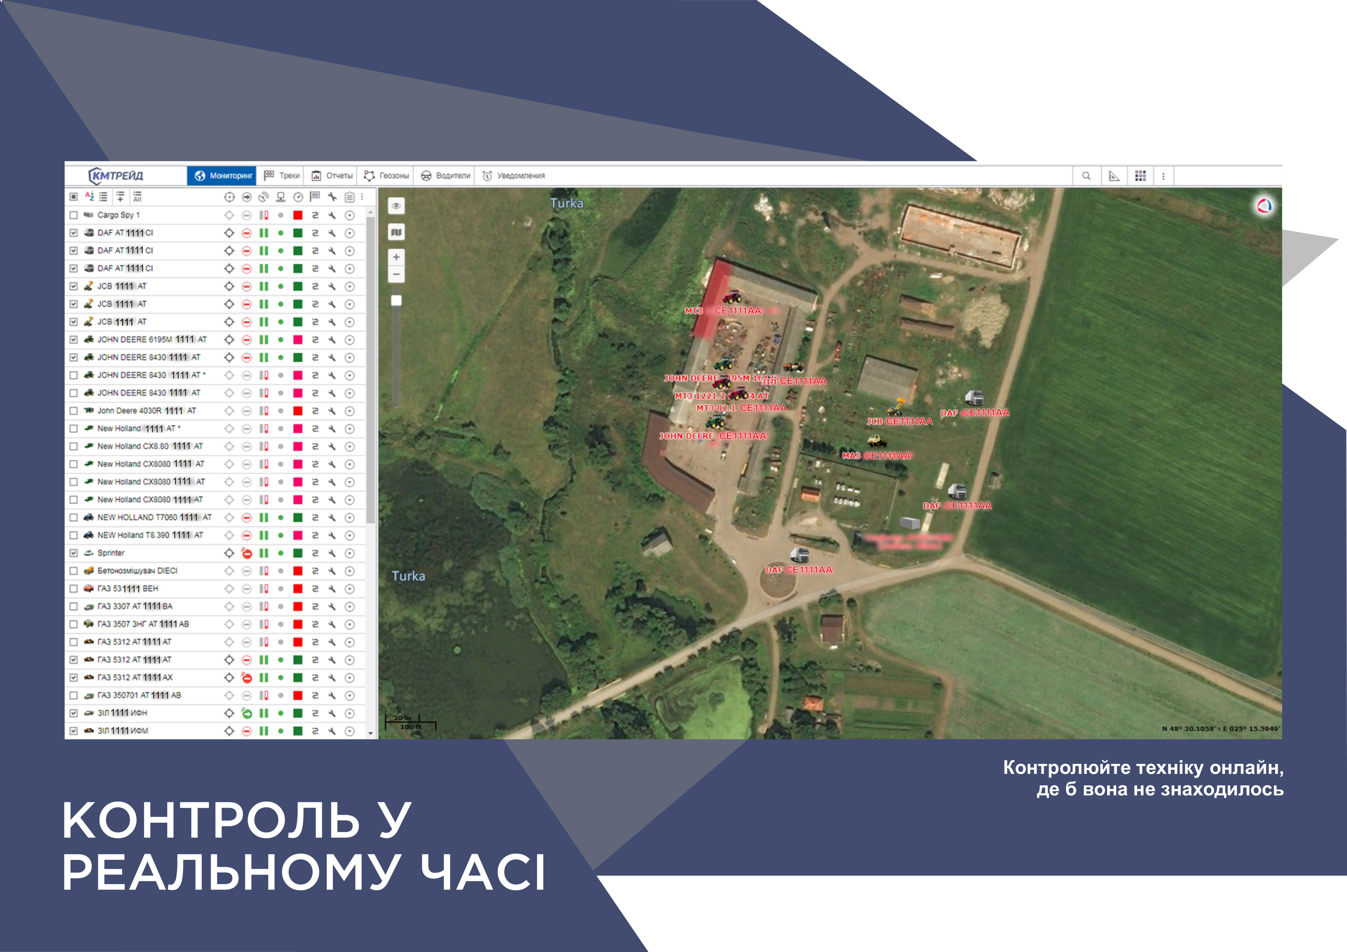
Task: Open the dropdown menu for New Holland CX8.80
Action: [x=350, y=446]
